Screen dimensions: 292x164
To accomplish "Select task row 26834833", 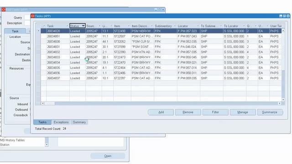I will point(161,57).
